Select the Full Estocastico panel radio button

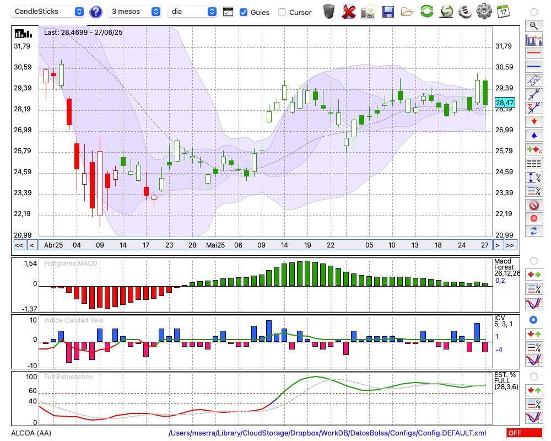click(x=534, y=377)
